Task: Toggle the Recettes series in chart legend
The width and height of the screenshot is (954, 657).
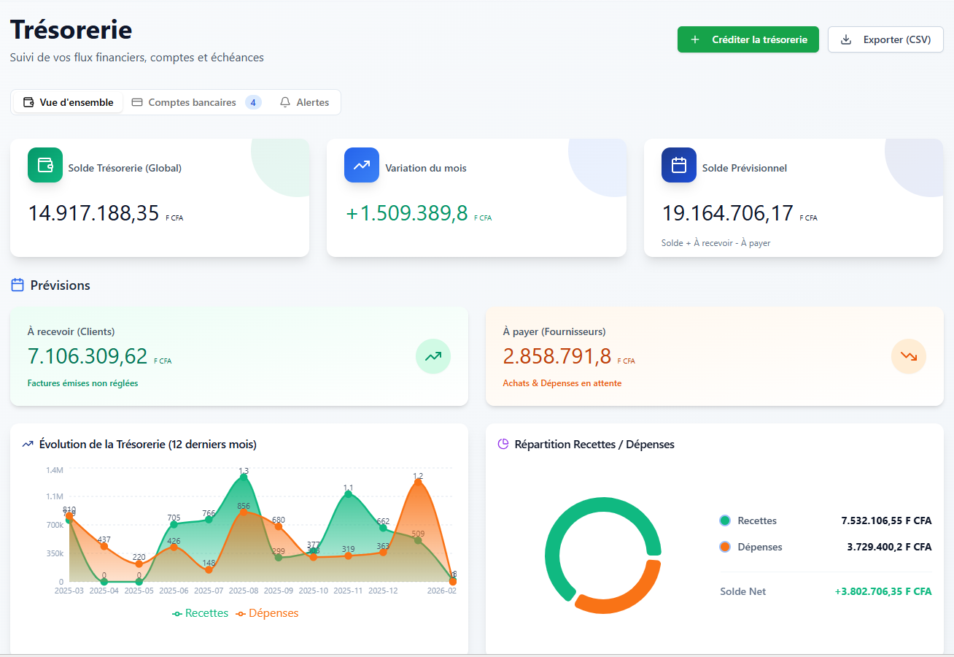Action: coord(201,613)
